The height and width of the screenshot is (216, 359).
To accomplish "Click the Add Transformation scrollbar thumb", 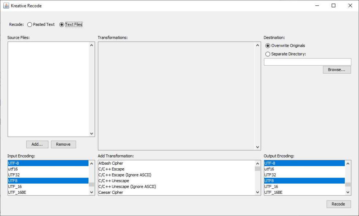I will pyautogui.click(x=257, y=169).
